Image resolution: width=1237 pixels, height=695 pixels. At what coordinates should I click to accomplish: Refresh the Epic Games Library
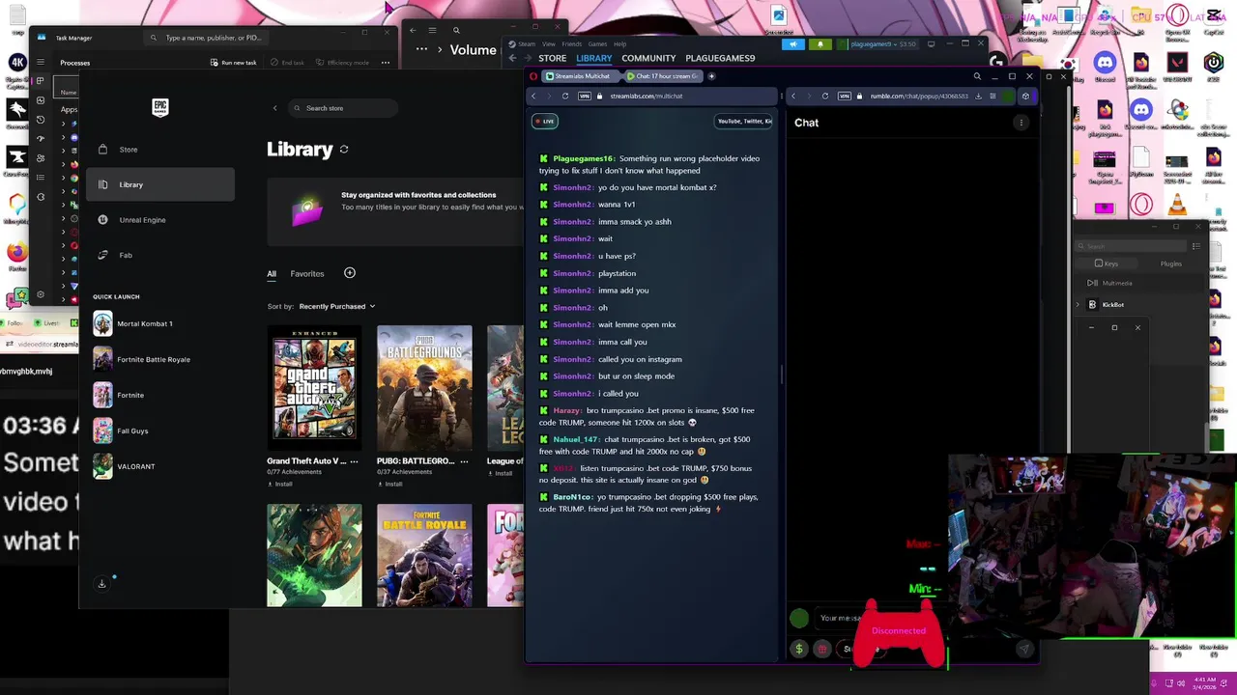(344, 150)
